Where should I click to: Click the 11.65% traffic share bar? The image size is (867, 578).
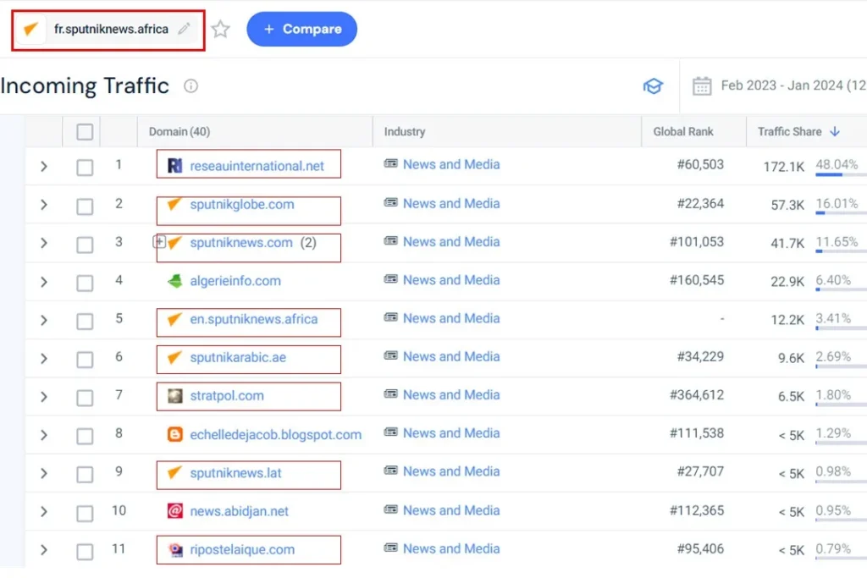pyautogui.click(x=841, y=251)
